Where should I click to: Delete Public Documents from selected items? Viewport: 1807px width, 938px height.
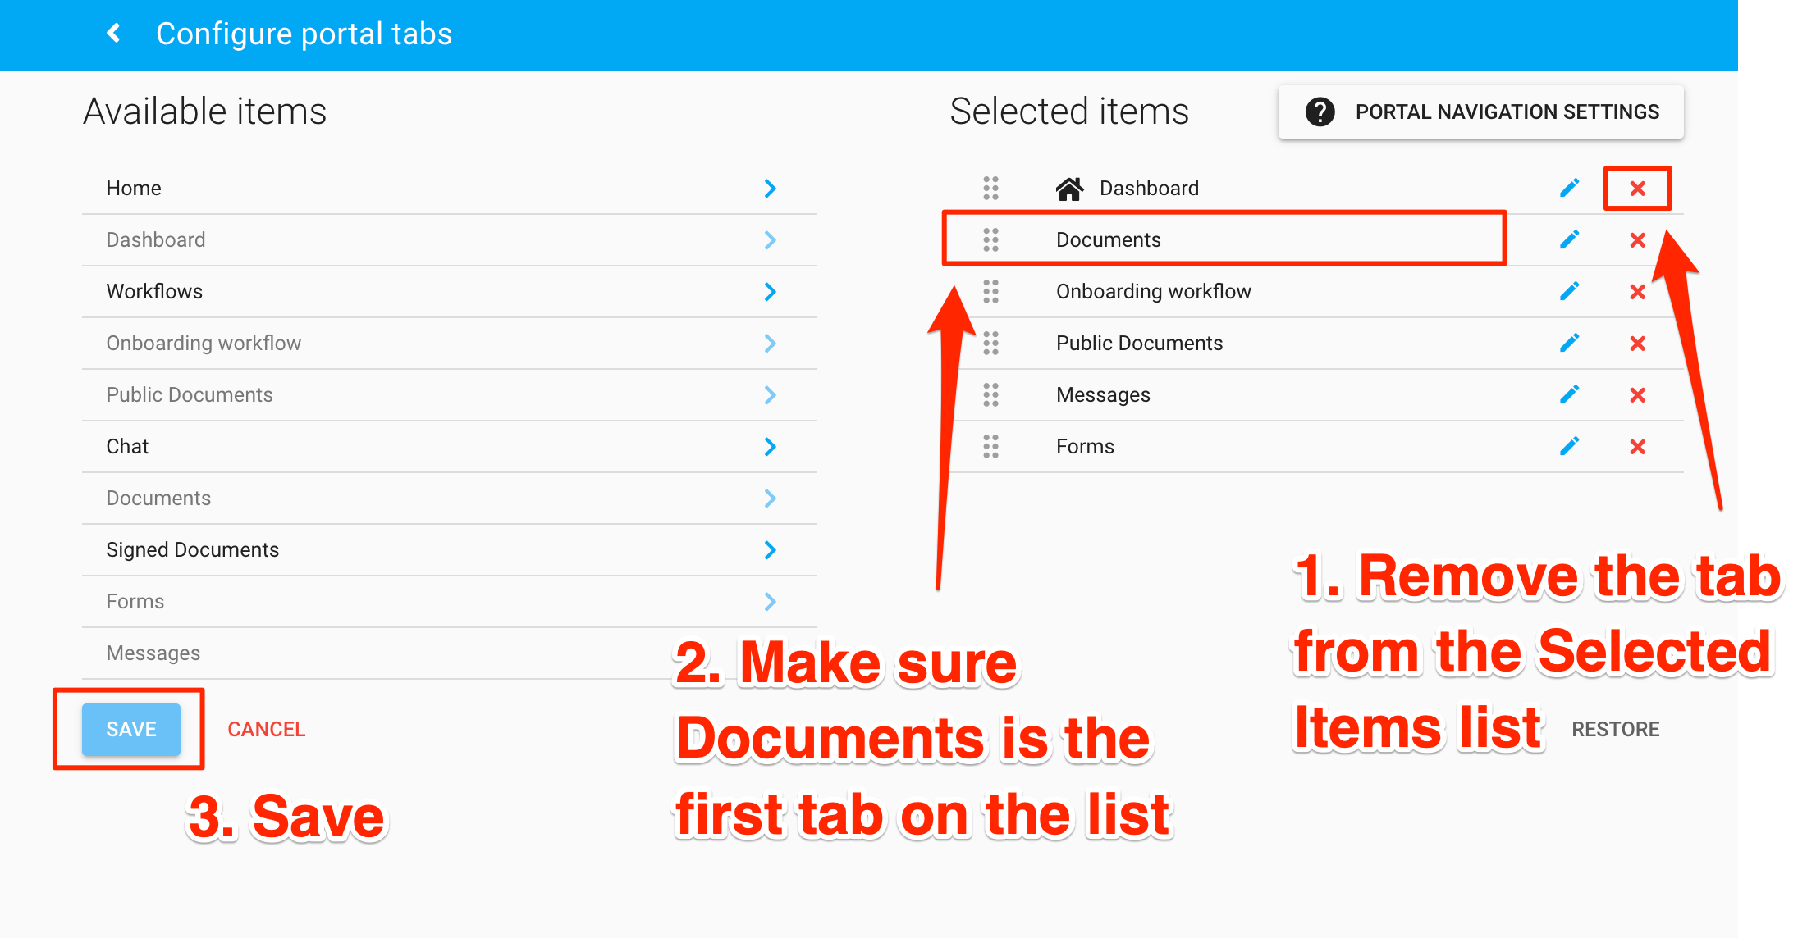point(1637,344)
